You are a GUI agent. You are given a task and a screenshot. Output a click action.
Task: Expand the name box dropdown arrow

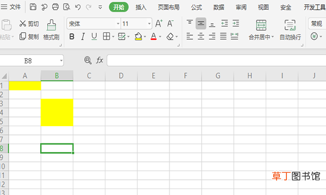coord(61,61)
